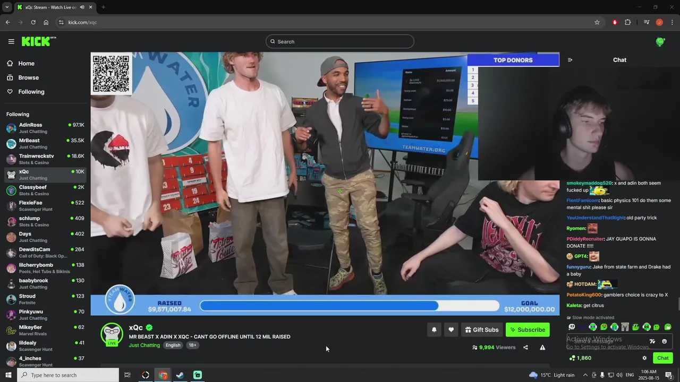Open Trainwreckstv channel in sidebar

45,159
